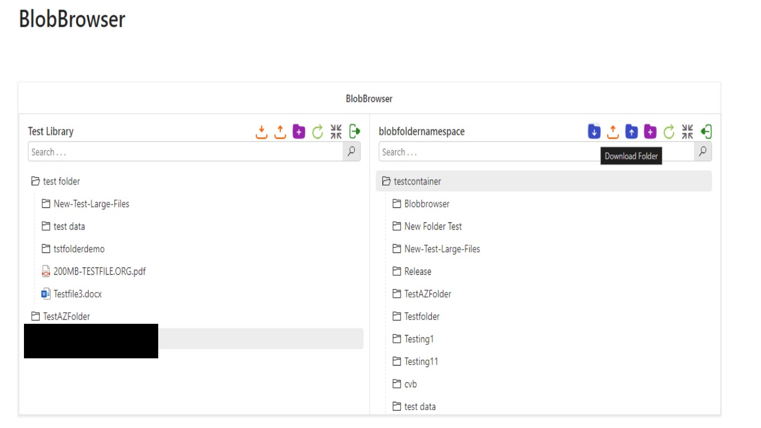This screenshot has height=428, width=761.
Task: Collapse the 'test folder' tree node
Action: (35, 182)
